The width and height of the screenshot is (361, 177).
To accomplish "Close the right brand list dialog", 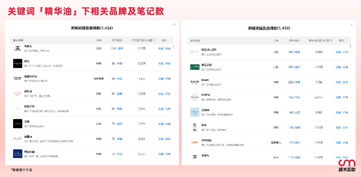I will [352, 24].
